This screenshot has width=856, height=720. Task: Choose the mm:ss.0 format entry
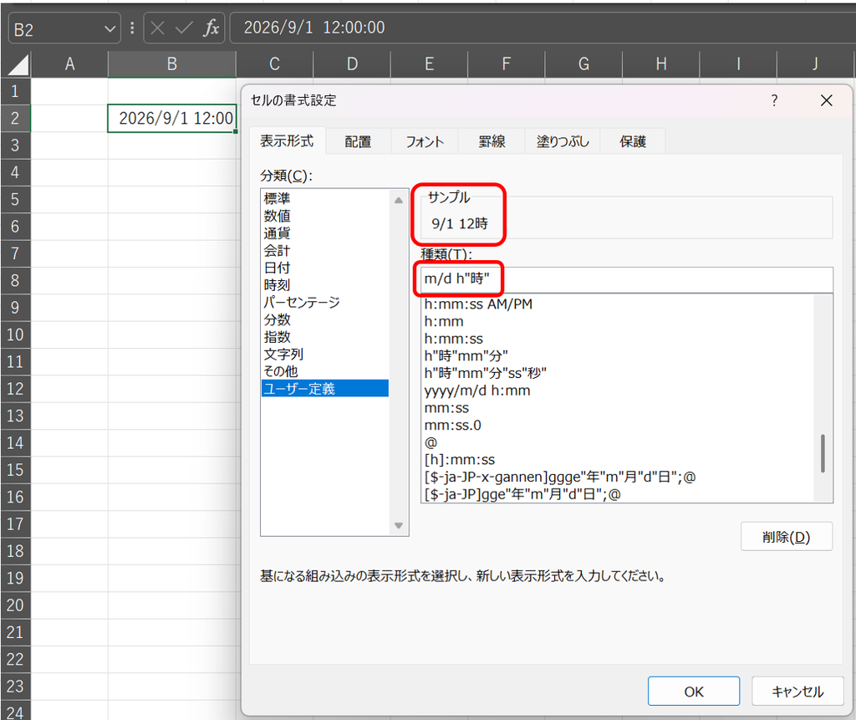(x=617, y=425)
